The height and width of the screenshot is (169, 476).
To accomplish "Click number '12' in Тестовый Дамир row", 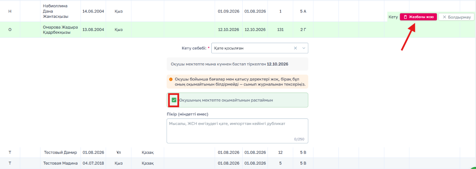I will [x=280, y=153].
